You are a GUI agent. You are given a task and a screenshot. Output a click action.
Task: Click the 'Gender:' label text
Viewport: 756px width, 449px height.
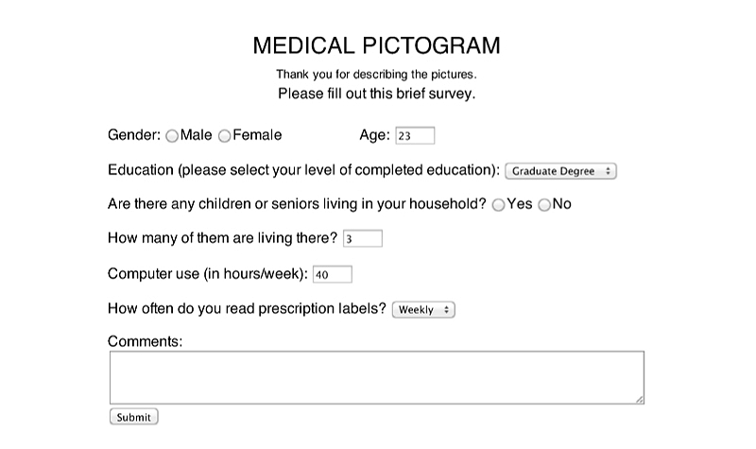coord(134,135)
